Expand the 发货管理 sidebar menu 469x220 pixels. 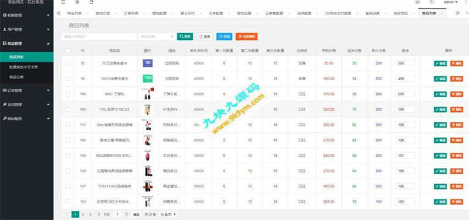26,105
